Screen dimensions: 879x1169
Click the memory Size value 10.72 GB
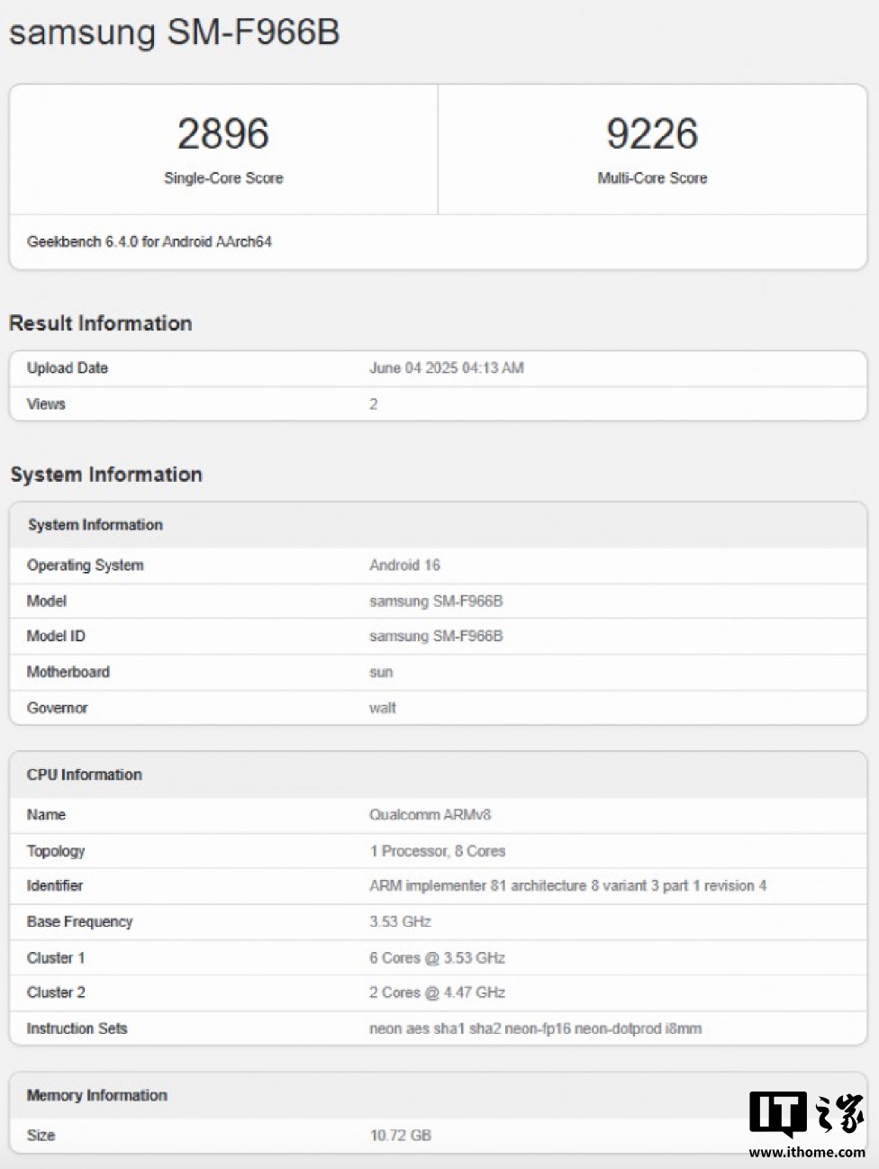pyautogui.click(x=400, y=1135)
